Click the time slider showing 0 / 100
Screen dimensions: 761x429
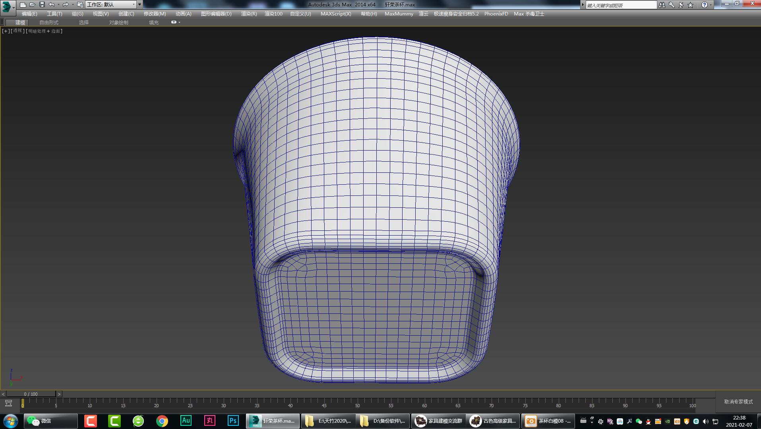[x=31, y=394]
